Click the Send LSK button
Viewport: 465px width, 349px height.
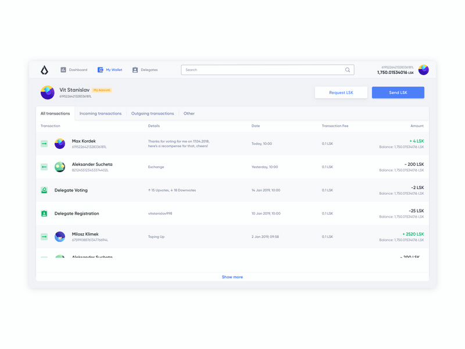point(398,92)
